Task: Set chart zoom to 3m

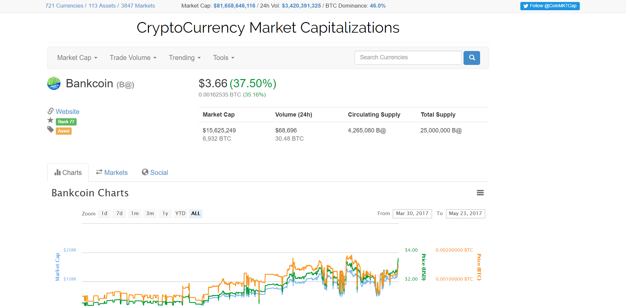Action: pyautogui.click(x=150, y=213)
